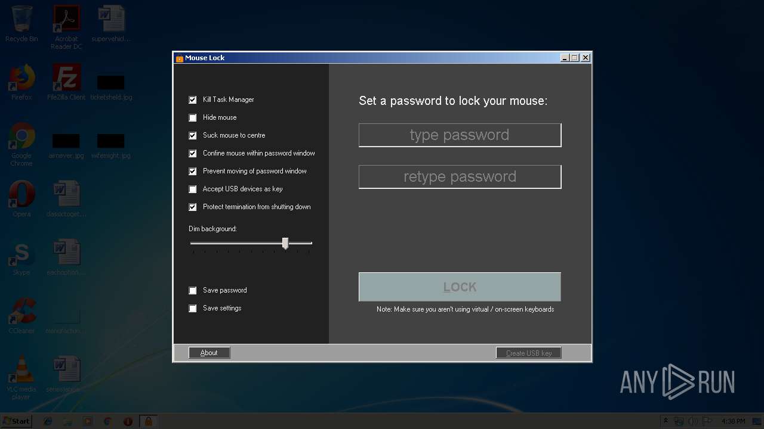Click the Mouse Lock title bar icon
The width and height of the screenshot is (764, 429).
tap(179, 58)
